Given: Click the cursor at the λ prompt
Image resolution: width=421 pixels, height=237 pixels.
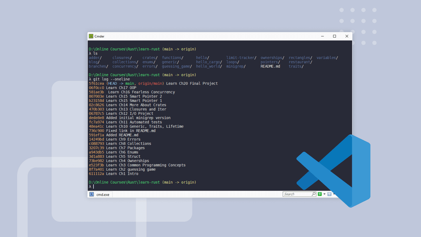Looking at the screenshot, I should click(x=93, y=186).
